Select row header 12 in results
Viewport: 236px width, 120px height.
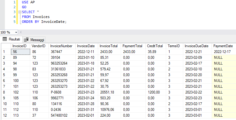pyautogui.click(x=6, y=115)
